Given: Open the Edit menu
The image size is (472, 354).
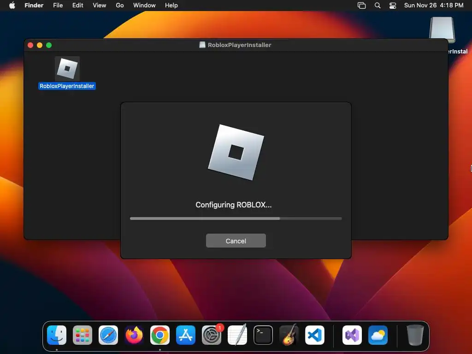Looking at the screenshot, I should coord(77,6).
